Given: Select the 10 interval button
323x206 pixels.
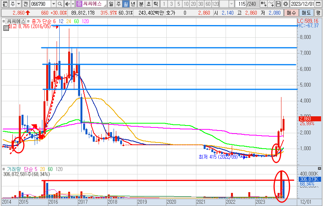Looking at the screenshot, I should pos(186,4).
